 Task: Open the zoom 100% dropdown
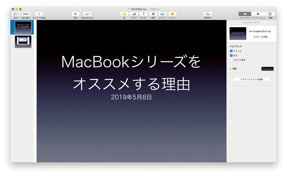tap(26, 14)
